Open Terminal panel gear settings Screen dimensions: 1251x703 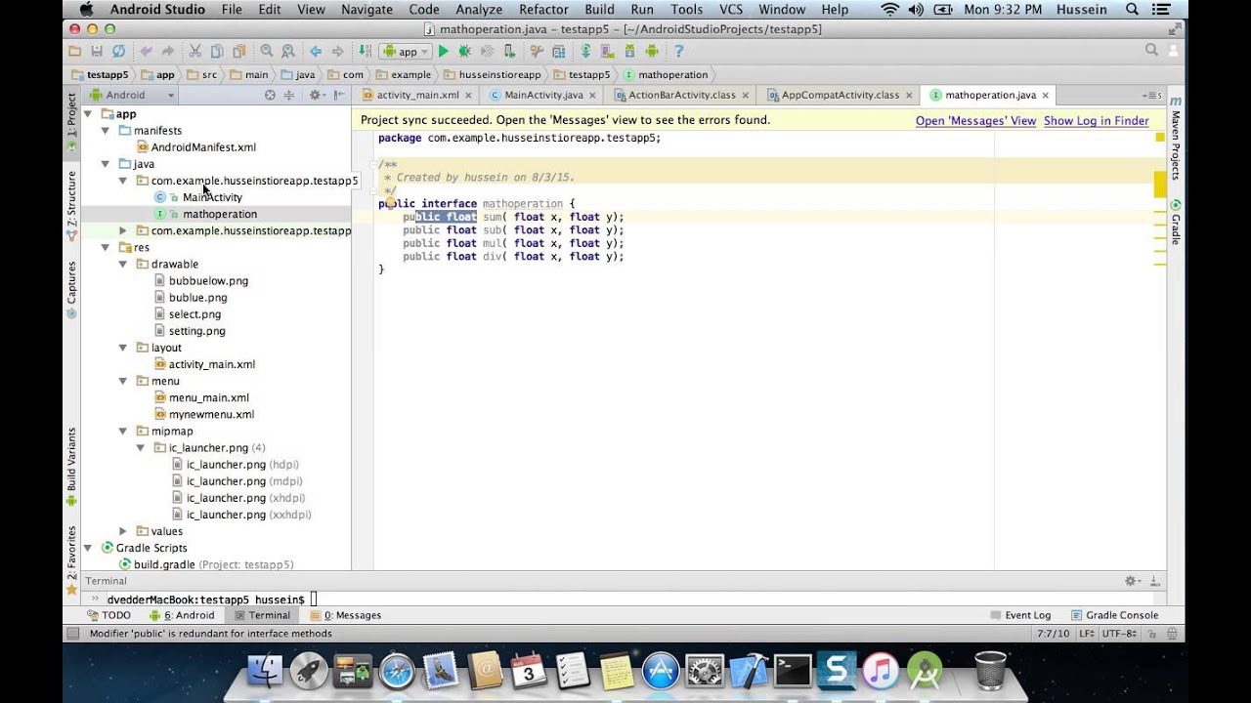click(1133, 580)
